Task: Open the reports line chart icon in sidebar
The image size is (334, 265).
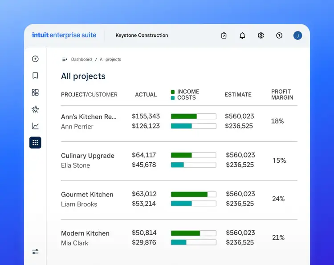Action: coord(35,126)
